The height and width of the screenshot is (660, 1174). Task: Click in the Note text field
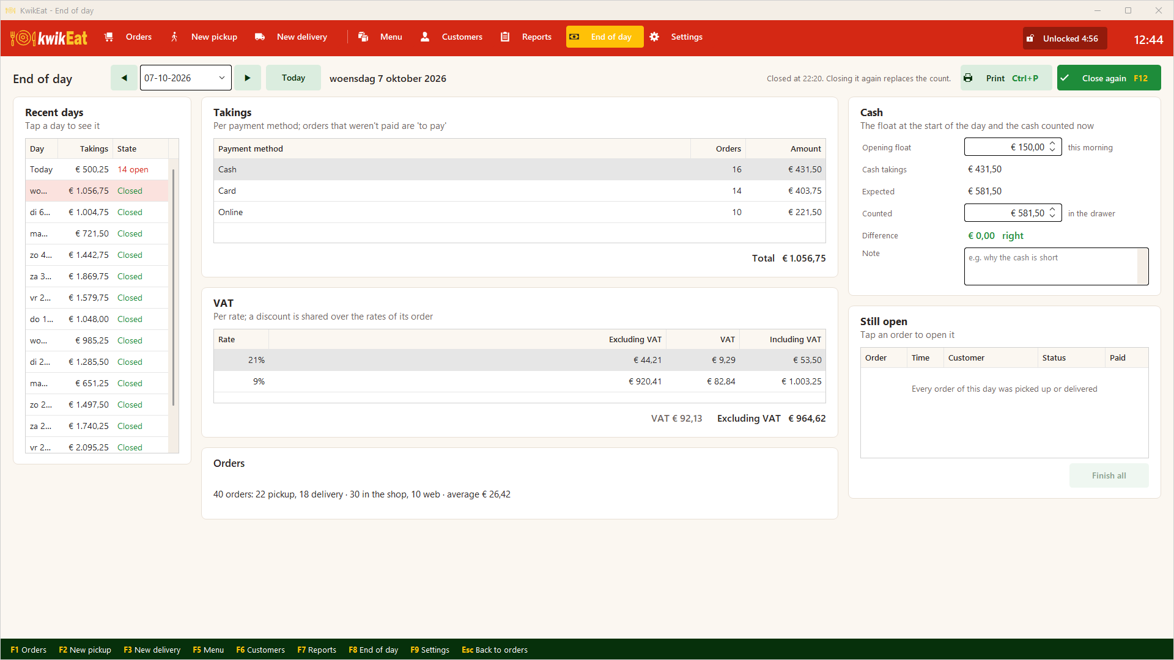1056,266
